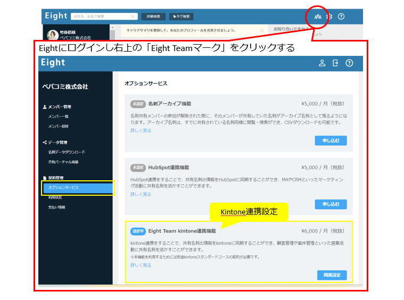Image resolution: width=404 pixels, height=300 pixels.
Task: Click 申し込む for HubSpot連携機能
Action: tap(331, 204)
